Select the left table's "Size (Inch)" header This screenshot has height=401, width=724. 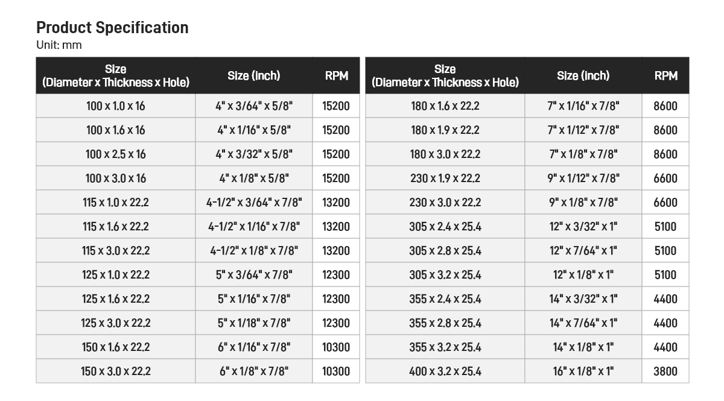254,76
